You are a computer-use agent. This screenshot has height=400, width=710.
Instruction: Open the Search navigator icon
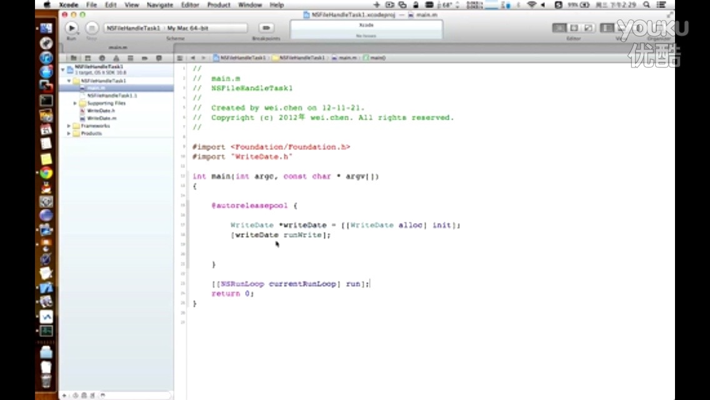pyautogui.click(x=102, y=58)
